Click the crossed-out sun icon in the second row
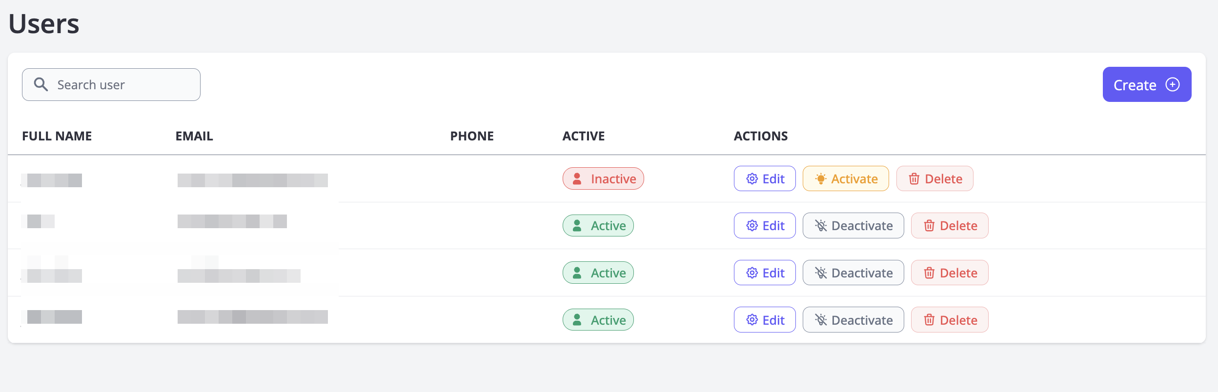This screenshot has width=1218, height=392. click(x=821, y=226)
